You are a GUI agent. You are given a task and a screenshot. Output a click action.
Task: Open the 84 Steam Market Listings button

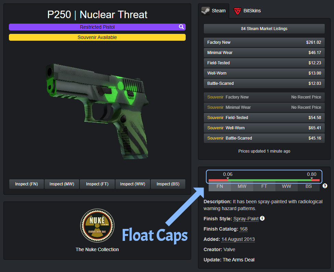pyautogui.click(x=264, y=29)
